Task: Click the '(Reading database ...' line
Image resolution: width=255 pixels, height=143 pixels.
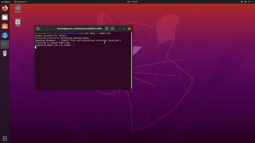Action: click(x=78, y=41)
